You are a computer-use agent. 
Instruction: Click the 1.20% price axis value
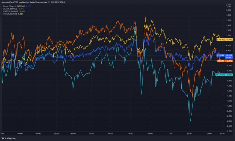click(x=229, y=30)
